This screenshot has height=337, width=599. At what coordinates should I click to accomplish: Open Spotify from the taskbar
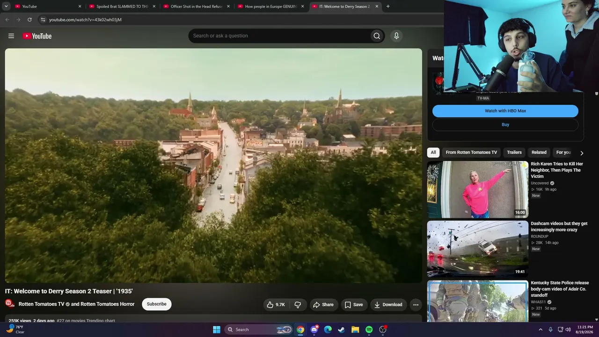point(369,330)
